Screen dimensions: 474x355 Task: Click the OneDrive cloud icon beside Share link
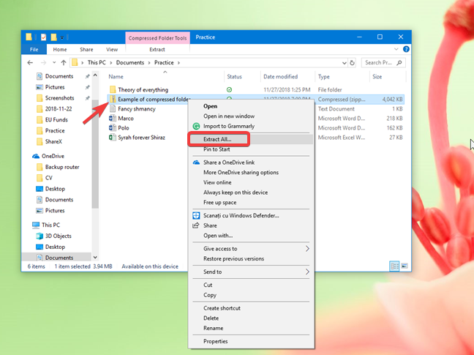(x=196, y=162)
